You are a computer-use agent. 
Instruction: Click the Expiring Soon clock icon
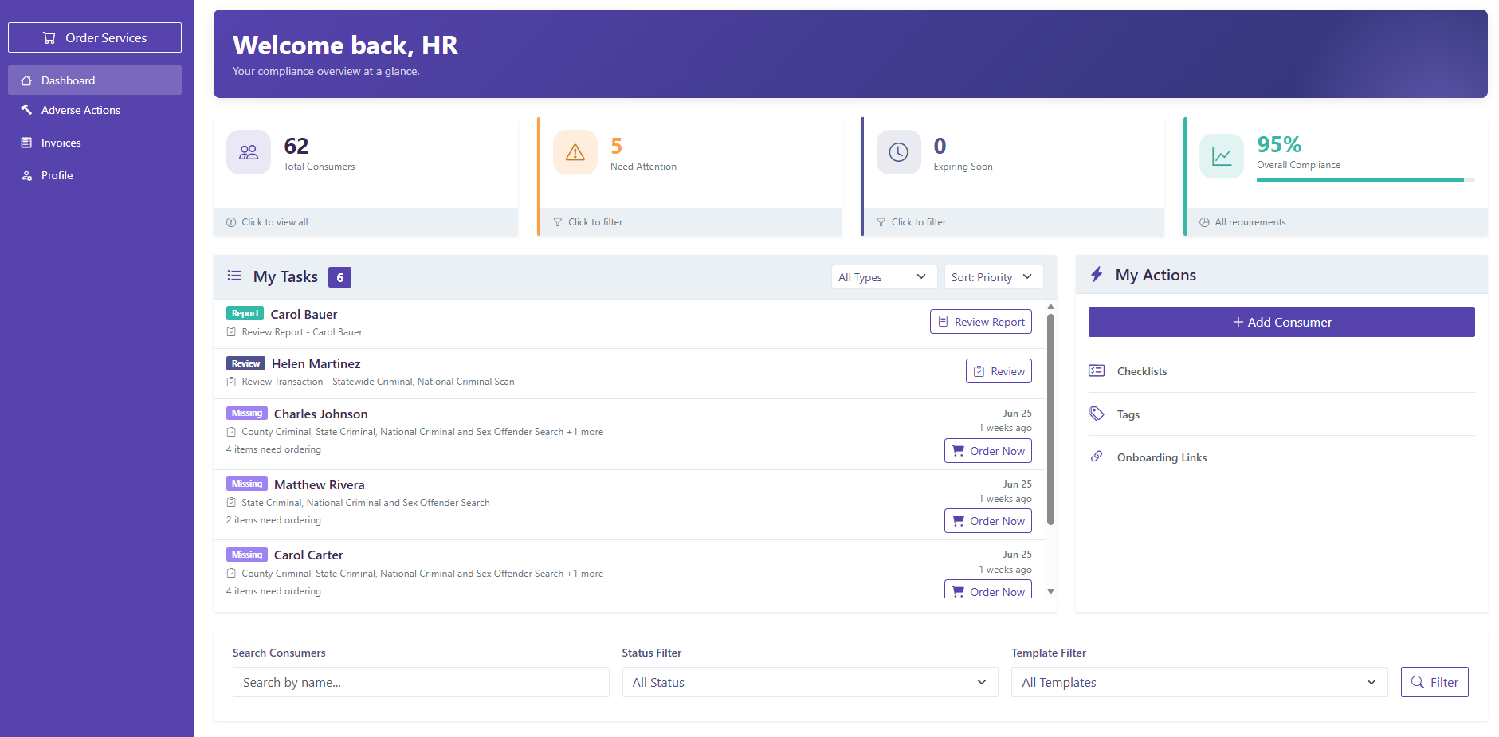(898, 152)
